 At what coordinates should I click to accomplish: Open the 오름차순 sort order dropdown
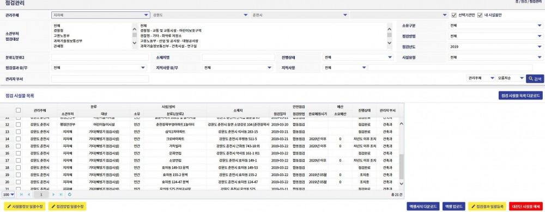[511, 79]
